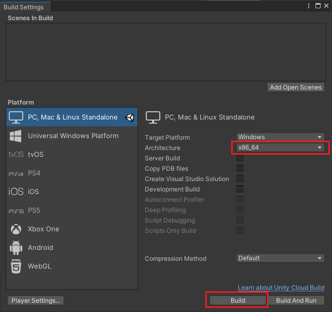Image resolution: width=332 pixels, height=312 pixels.
Task: Choose the tvOS platform icon
Action: tap(16, 154)
